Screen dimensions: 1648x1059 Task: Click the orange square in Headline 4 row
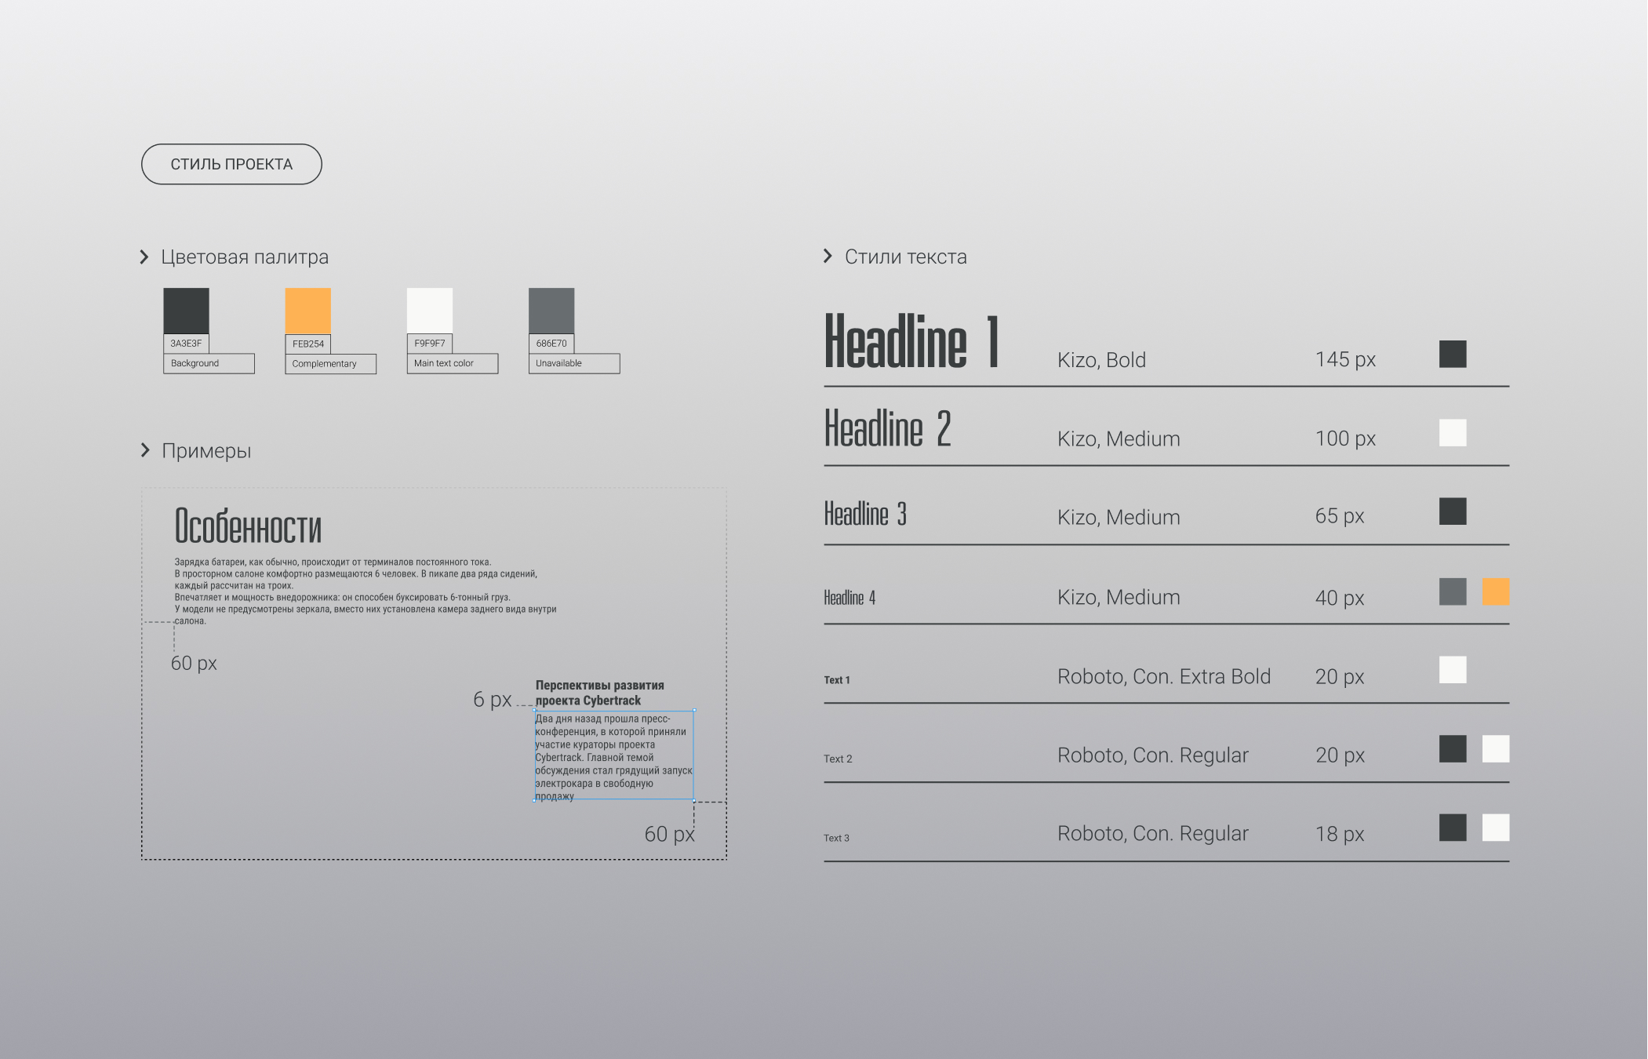coord(1495,591)
